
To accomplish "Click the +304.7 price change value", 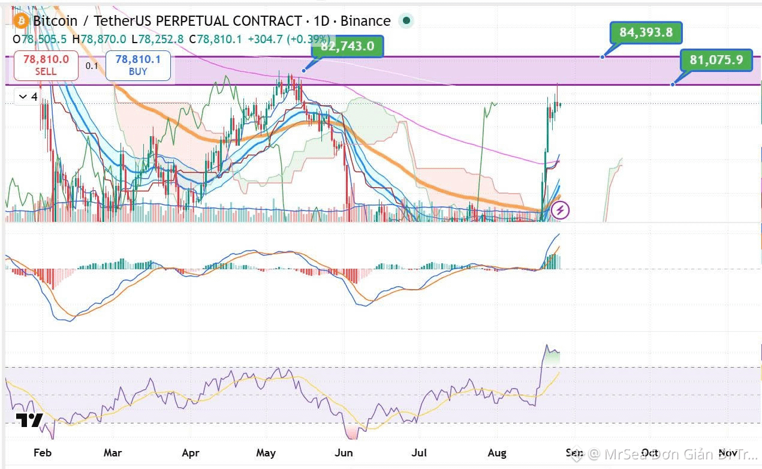I will click(266, 38).
